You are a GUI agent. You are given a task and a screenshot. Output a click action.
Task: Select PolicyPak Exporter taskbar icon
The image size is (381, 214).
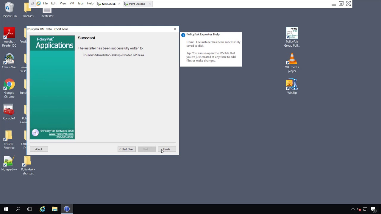[x=67, y=209]
